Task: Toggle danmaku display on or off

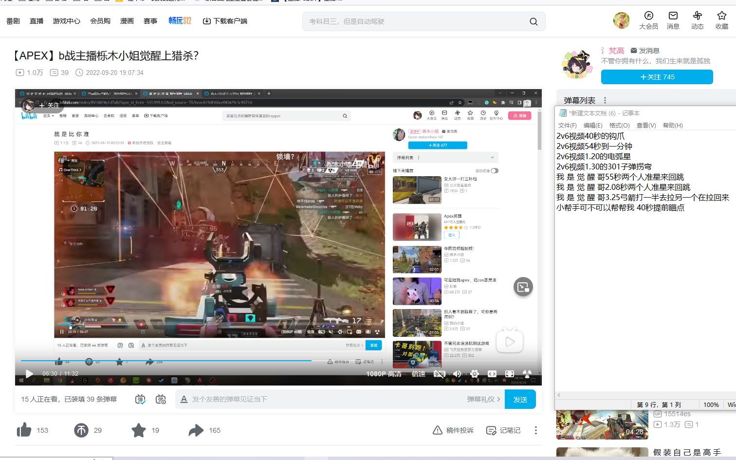Action: 140,399
